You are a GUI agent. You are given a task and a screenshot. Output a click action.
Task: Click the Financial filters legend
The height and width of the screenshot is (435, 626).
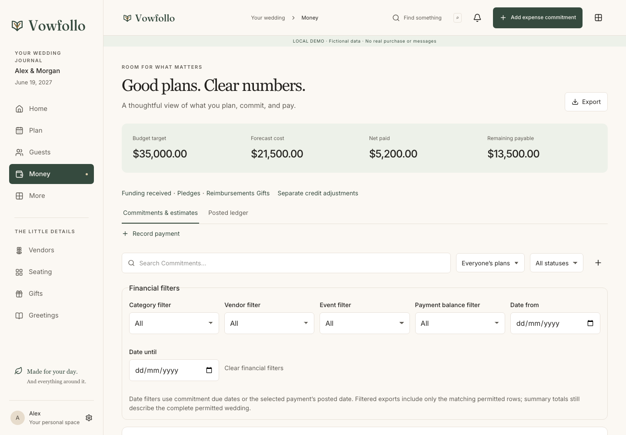[154, 288]
